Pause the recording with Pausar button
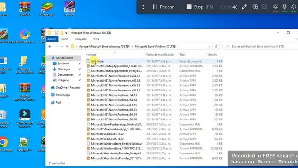The height and width of the screenshot is (168, 298). pos(163,7)
